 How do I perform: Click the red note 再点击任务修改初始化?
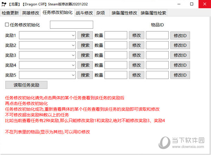(x=26, y=103)
